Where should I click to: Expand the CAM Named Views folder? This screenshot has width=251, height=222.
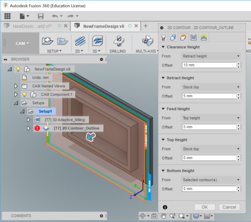click(x=16, y=86)
